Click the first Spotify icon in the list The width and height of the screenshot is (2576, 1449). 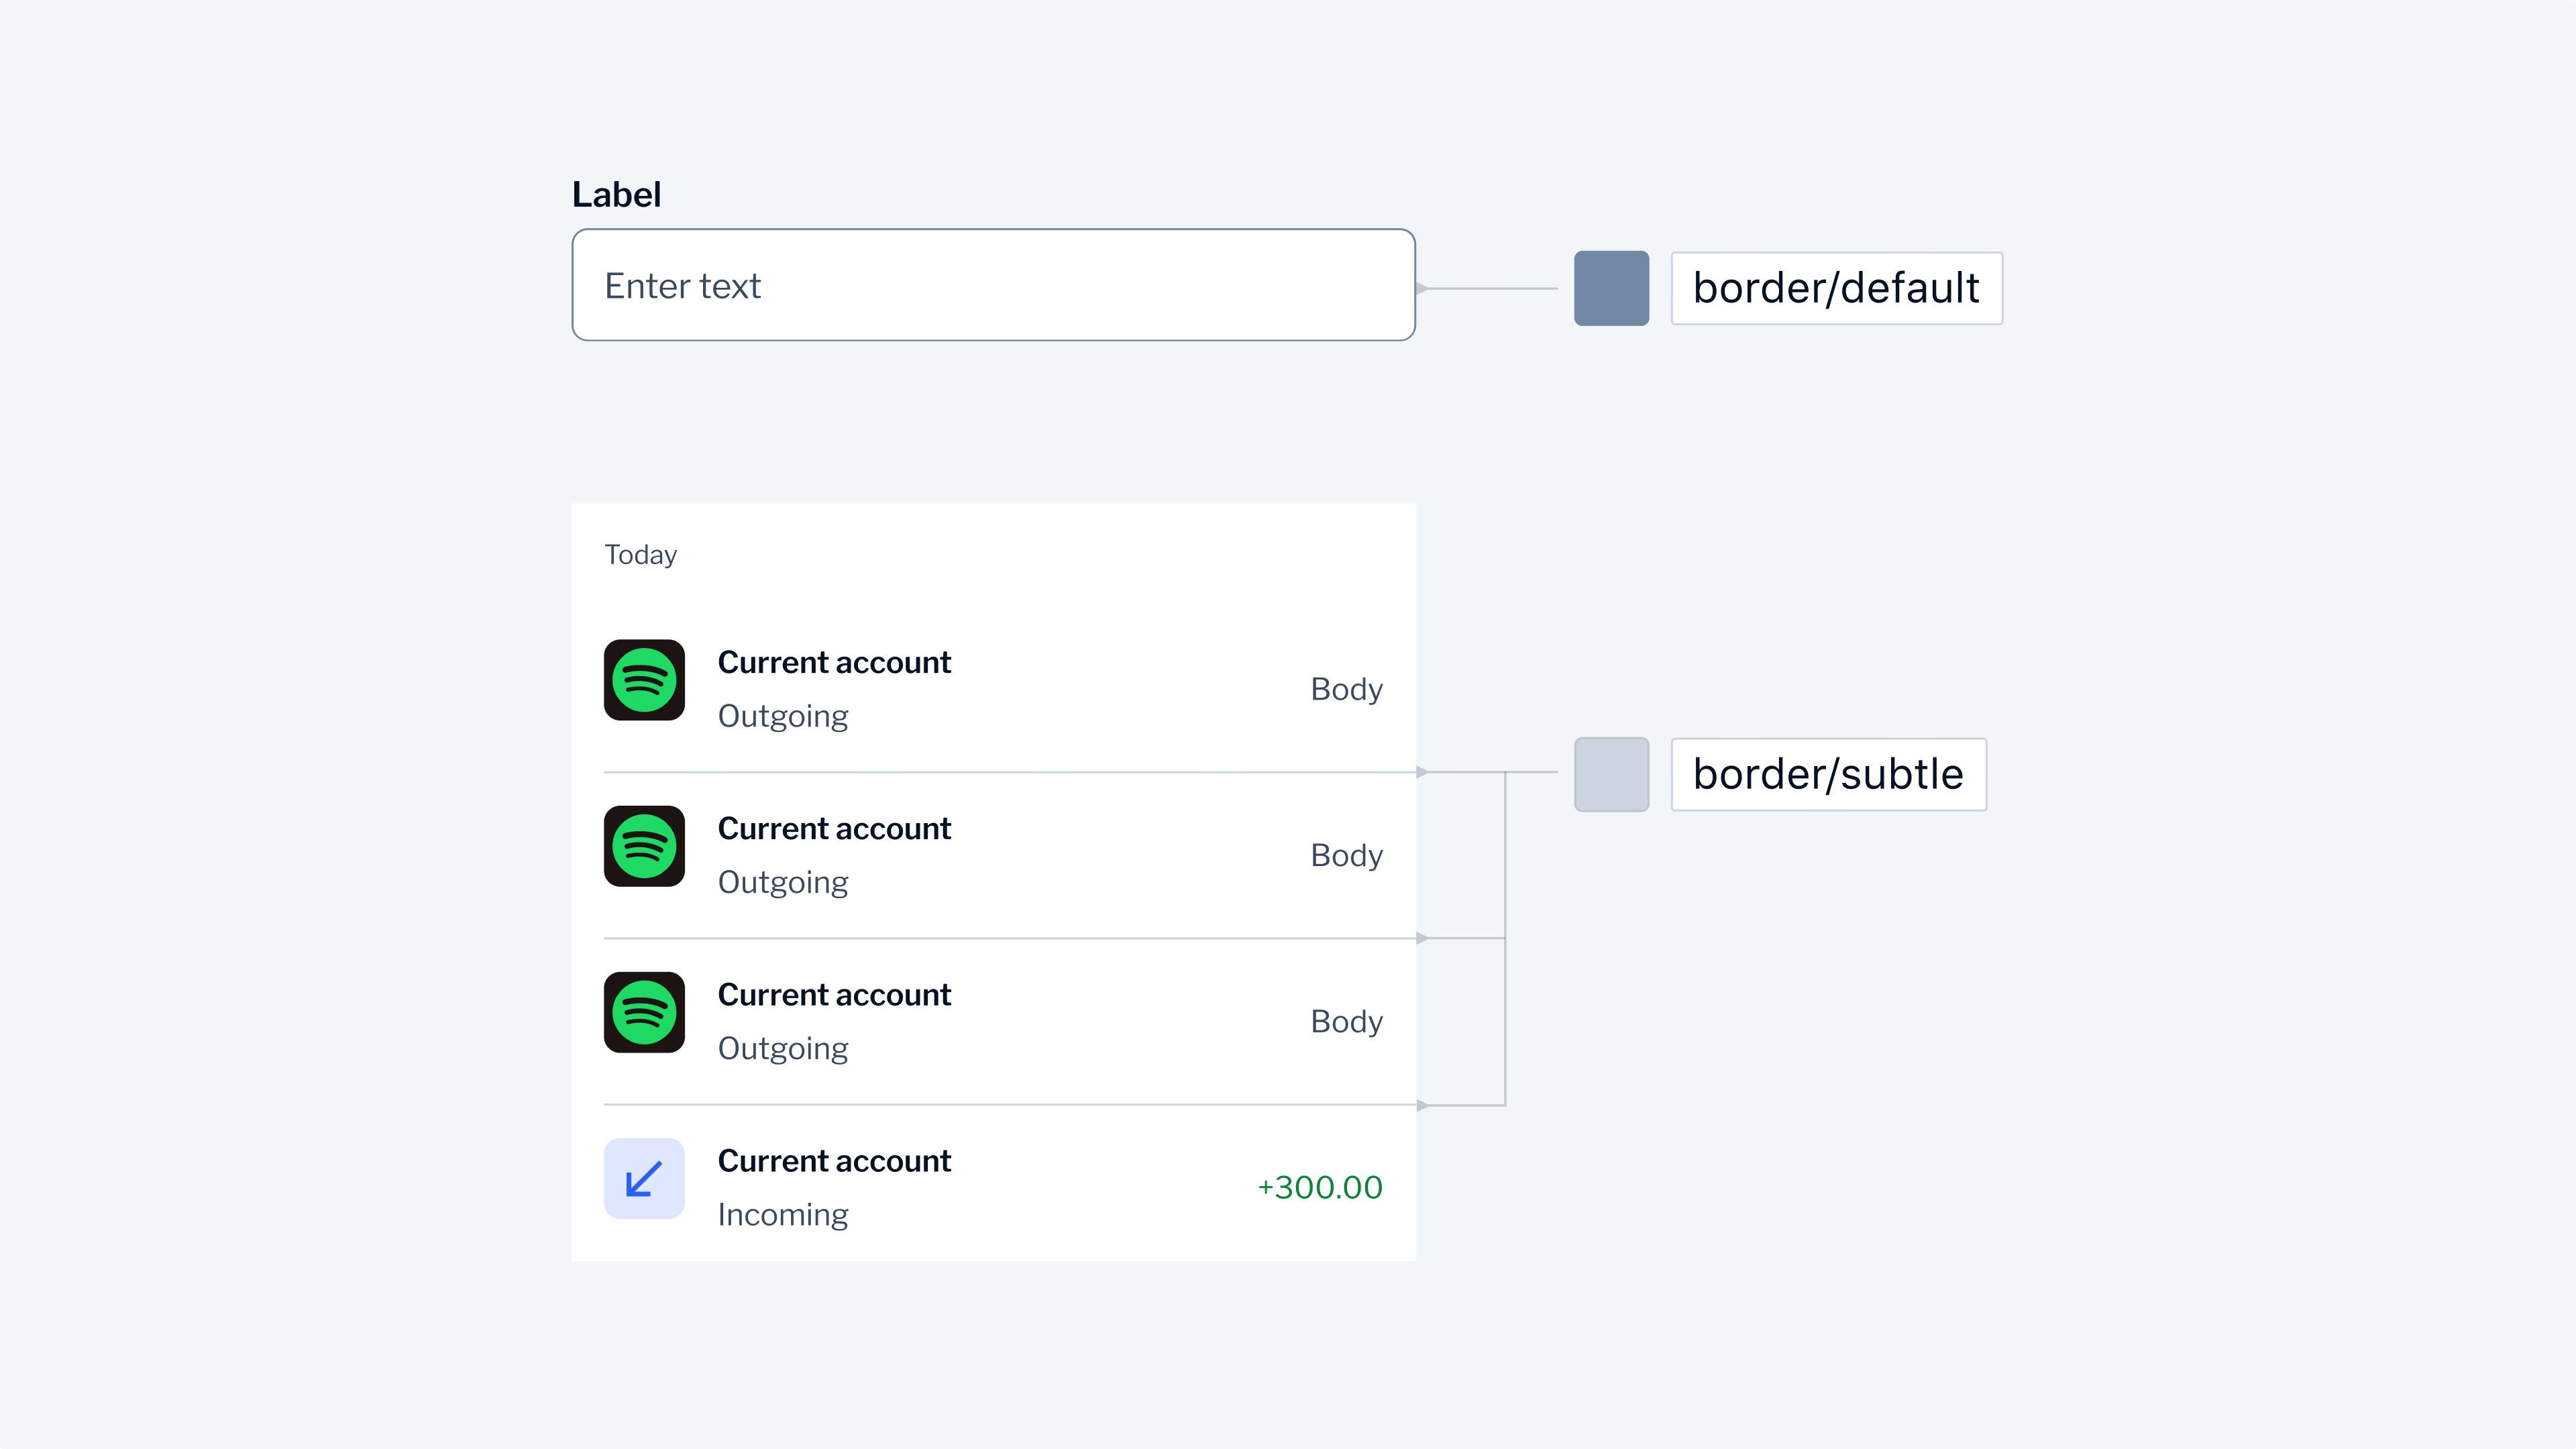click(644, 680)
